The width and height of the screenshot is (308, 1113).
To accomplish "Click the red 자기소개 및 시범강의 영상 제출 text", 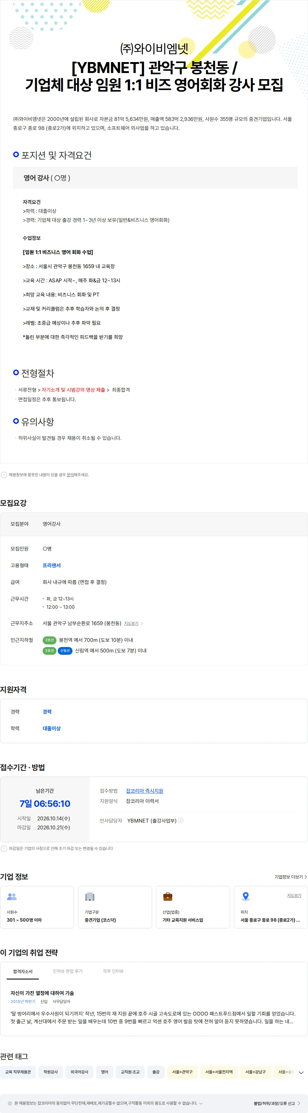I will 73,390.
